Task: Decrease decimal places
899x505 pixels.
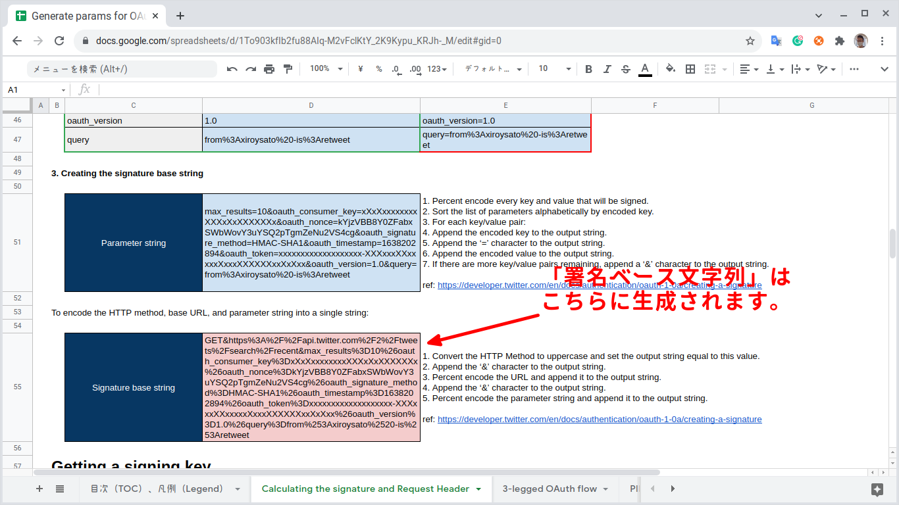Action: click(x=395, y=68)
